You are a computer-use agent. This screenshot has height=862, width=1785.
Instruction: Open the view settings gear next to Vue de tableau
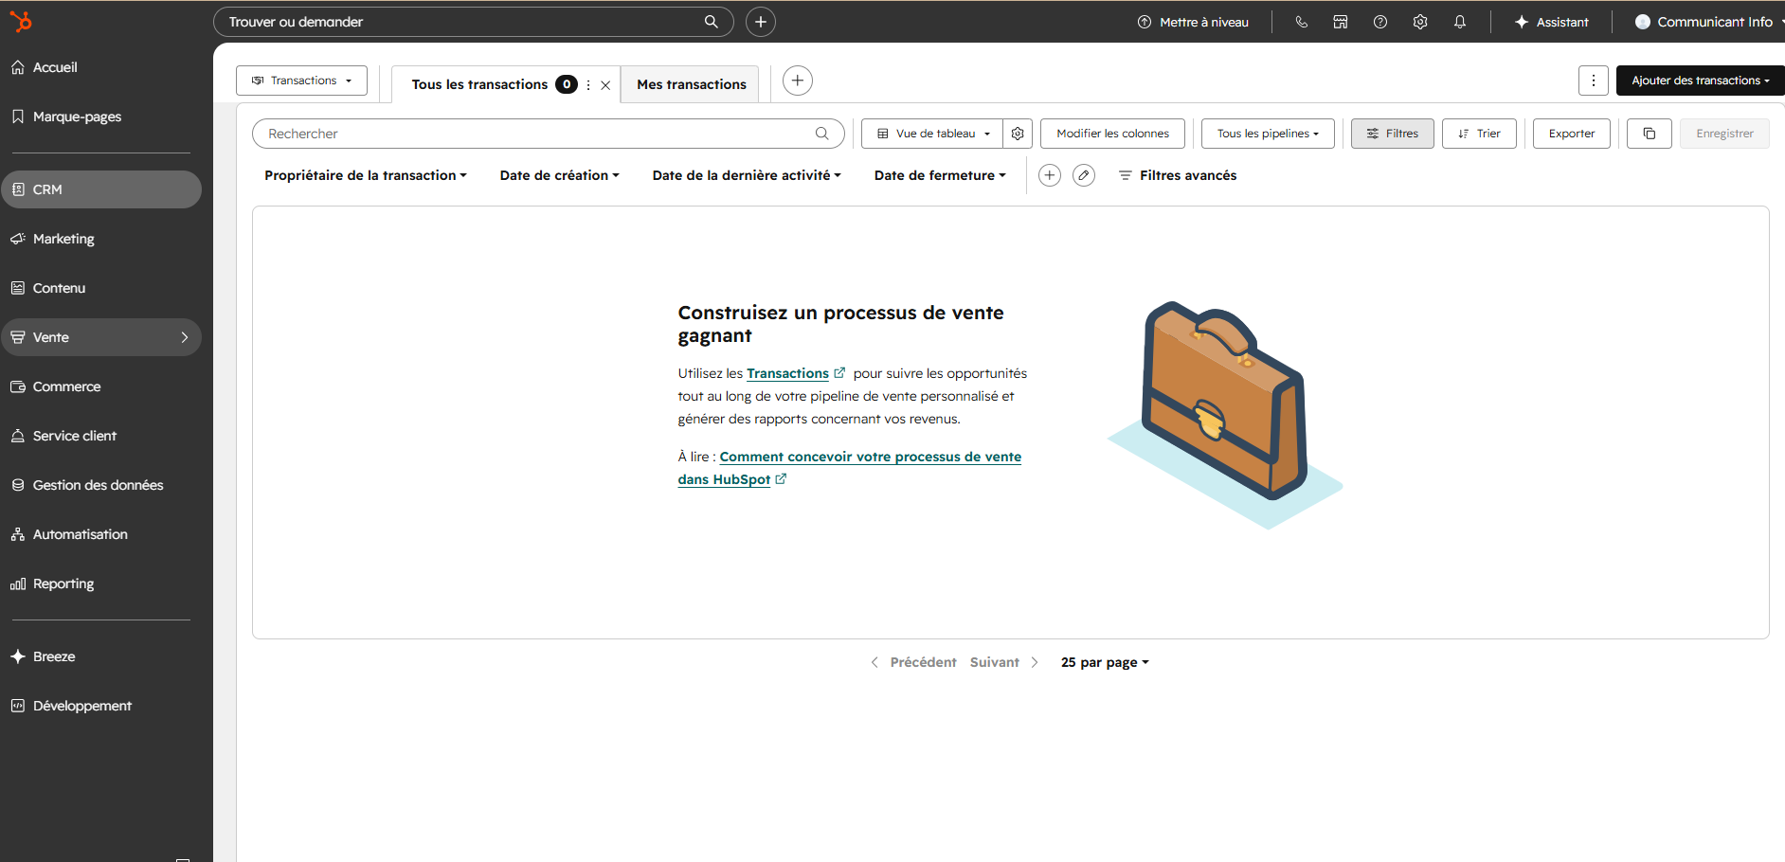tap(1018, 134)
